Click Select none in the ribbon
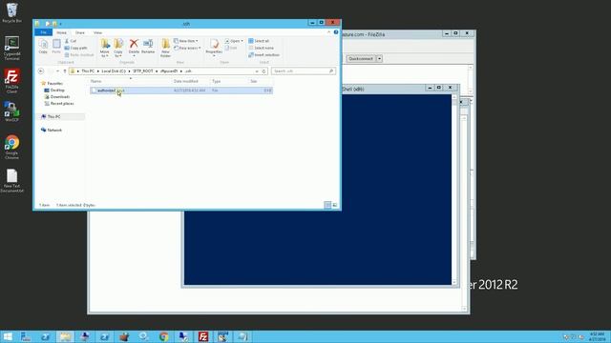611x343 pixels. [261, 48]
